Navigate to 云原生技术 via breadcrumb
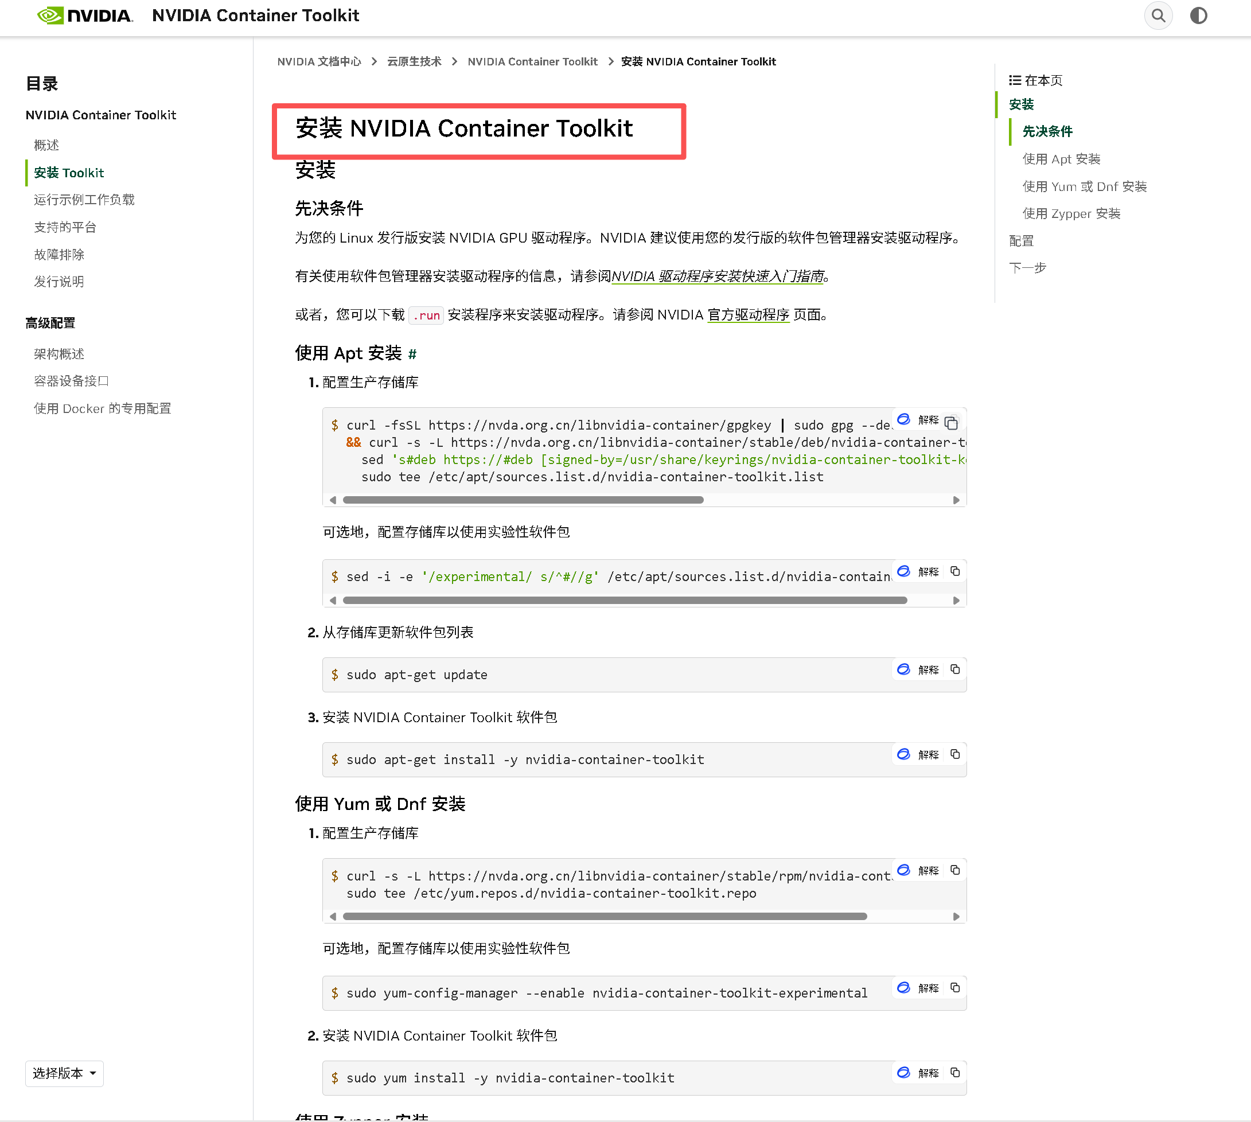The width and height of the screenshot is (1251, 1122). (414, 61)
